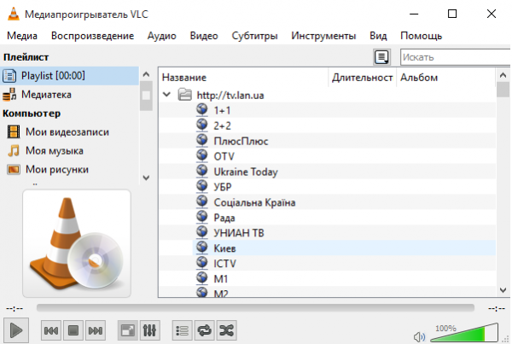Toggle shuffle random playback

(226, 330)
